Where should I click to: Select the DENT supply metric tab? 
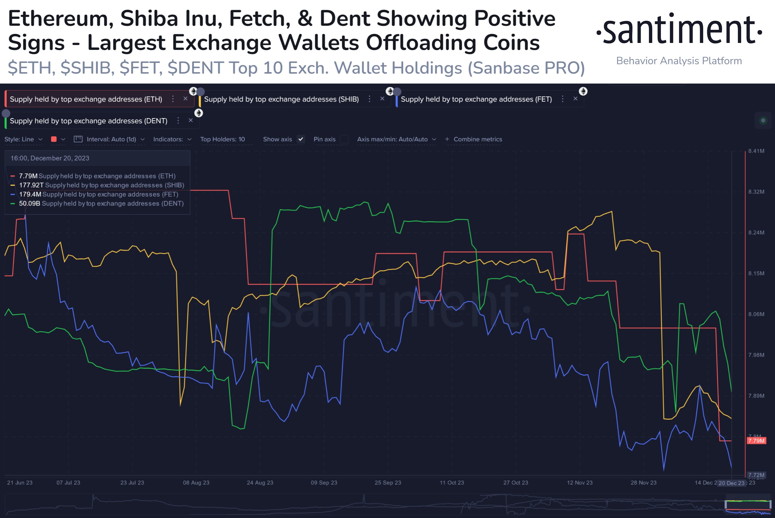click(x=88, y=121)
